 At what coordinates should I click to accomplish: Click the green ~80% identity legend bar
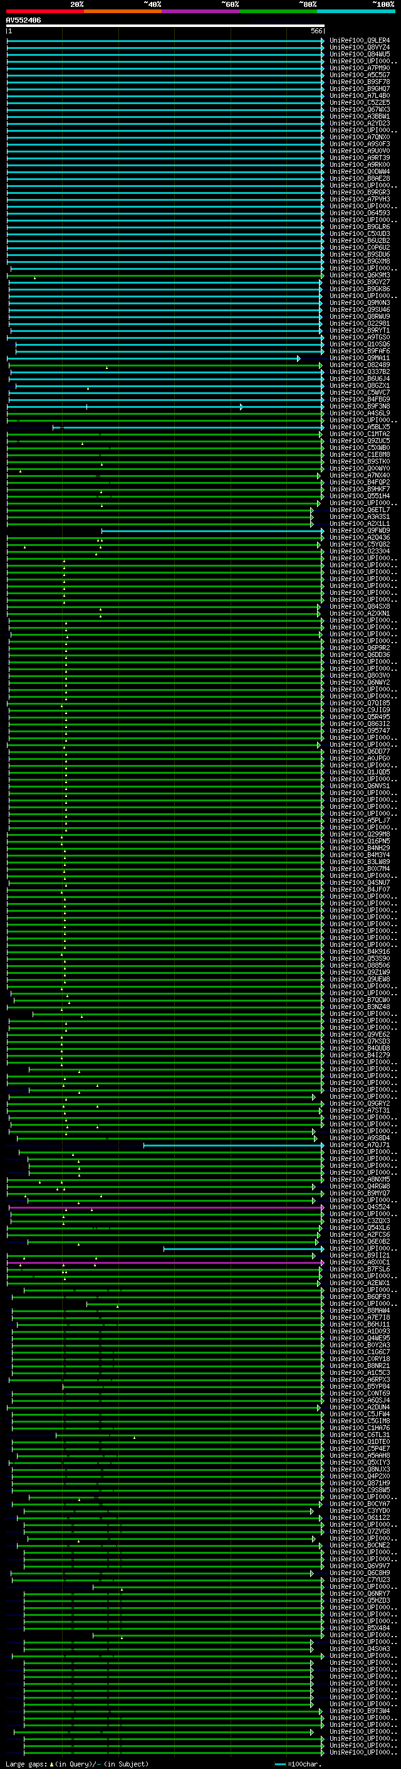pyautogui.click(x=278, y=11)
